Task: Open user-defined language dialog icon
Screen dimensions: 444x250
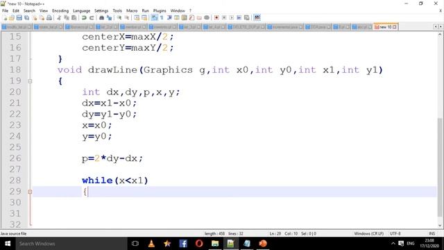Action: click(x=177, y=18)
